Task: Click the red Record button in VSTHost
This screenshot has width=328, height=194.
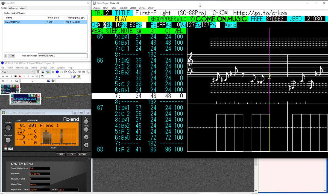Action: click(20, 76)
